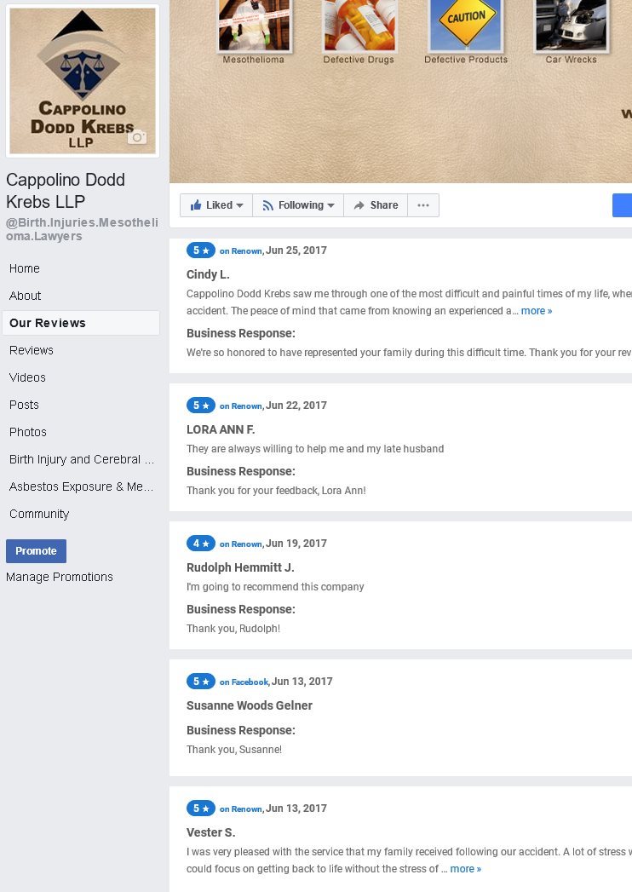Click 'on Renown' link for Jun 19 review
The image size is (632, 892).
coord(241,544)
